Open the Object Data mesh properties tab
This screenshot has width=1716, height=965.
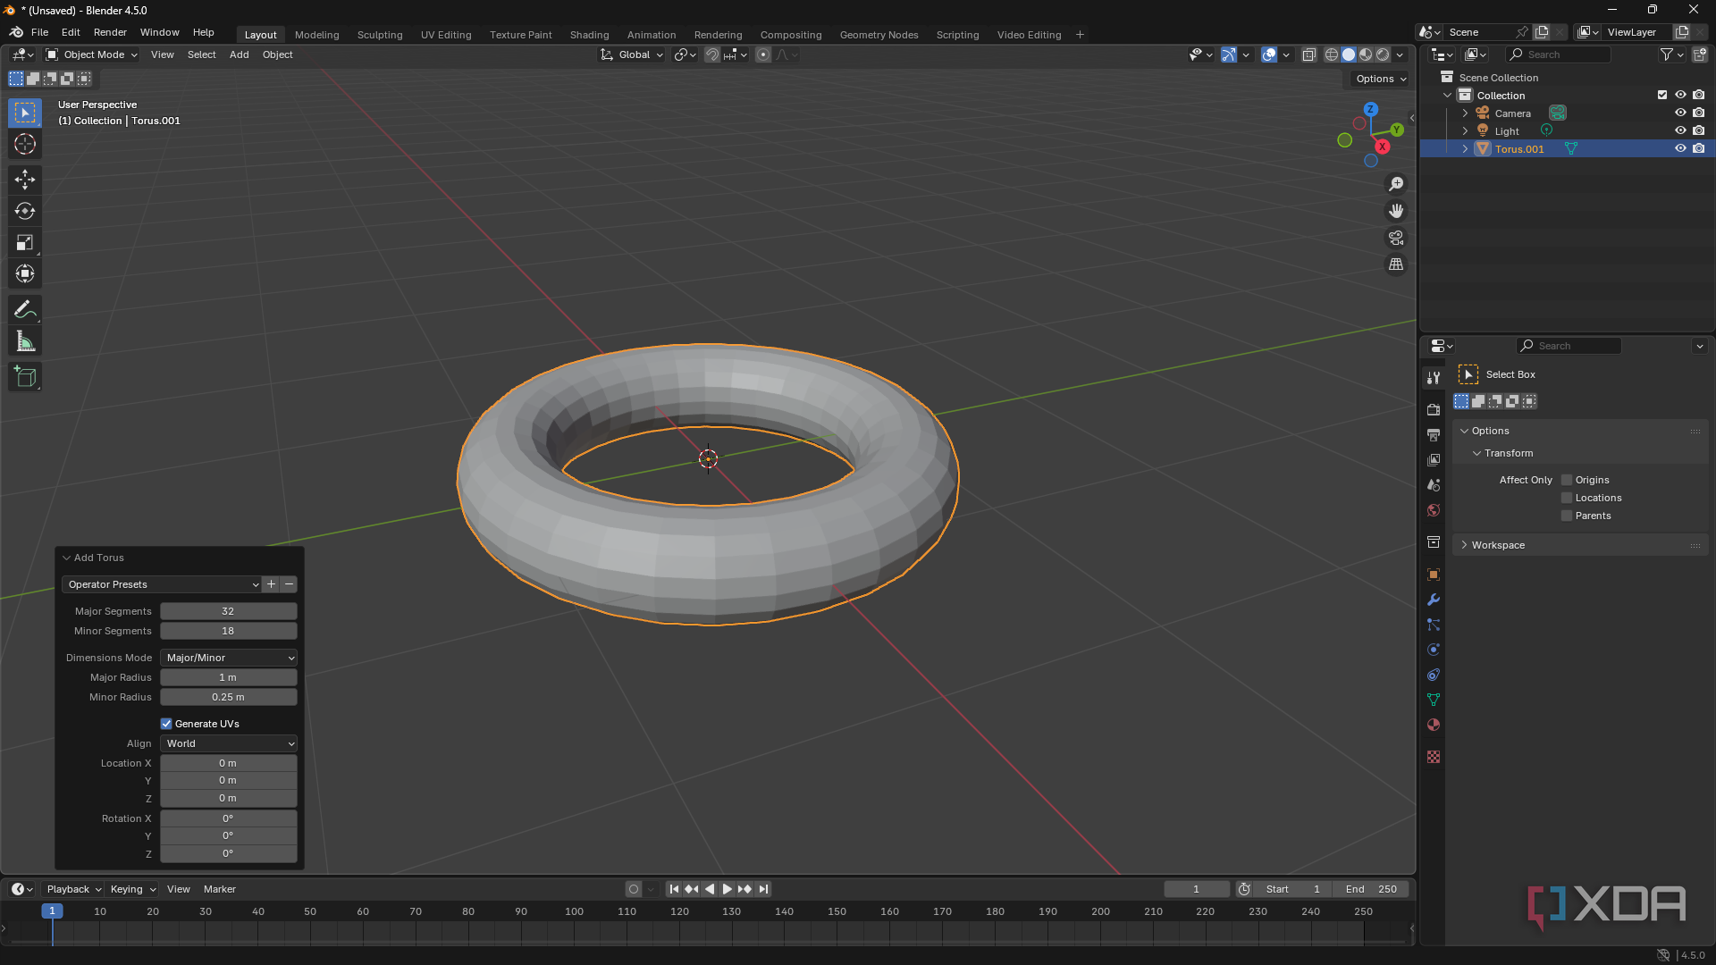pos(1434,700)
